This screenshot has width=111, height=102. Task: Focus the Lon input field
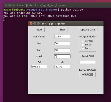tap(62, 43)
